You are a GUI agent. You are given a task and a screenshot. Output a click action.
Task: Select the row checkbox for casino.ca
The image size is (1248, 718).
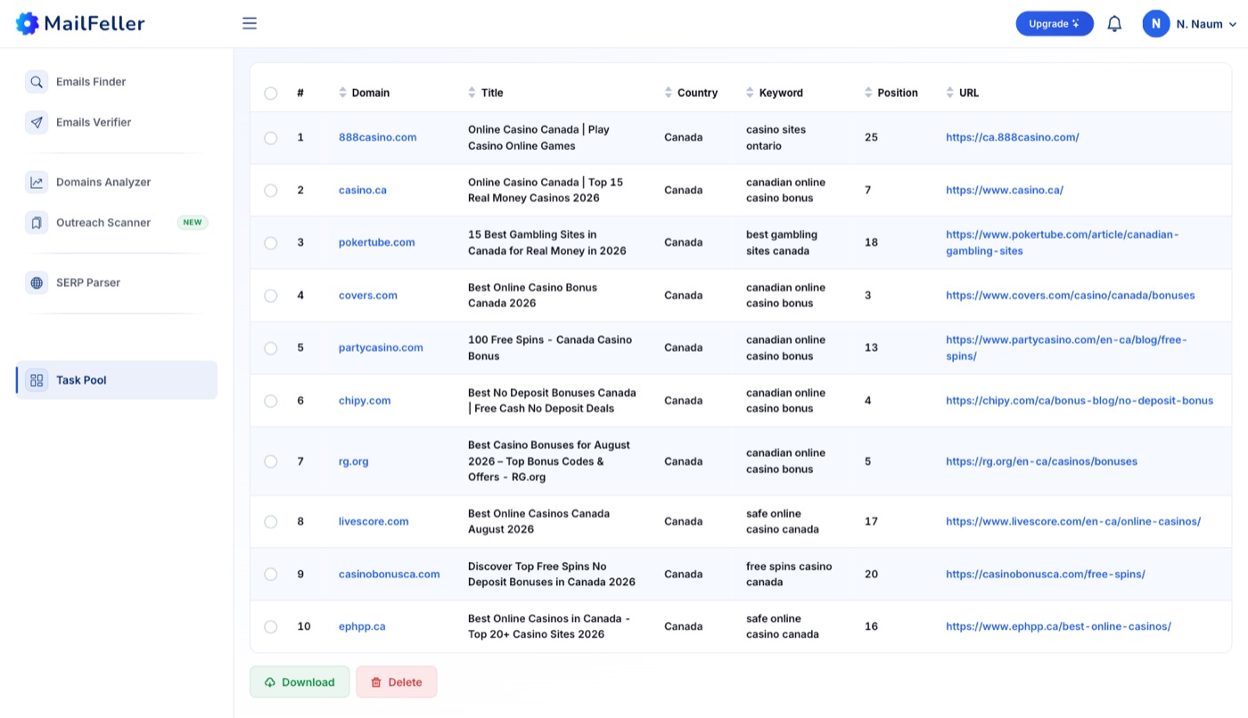pos(271,191)
